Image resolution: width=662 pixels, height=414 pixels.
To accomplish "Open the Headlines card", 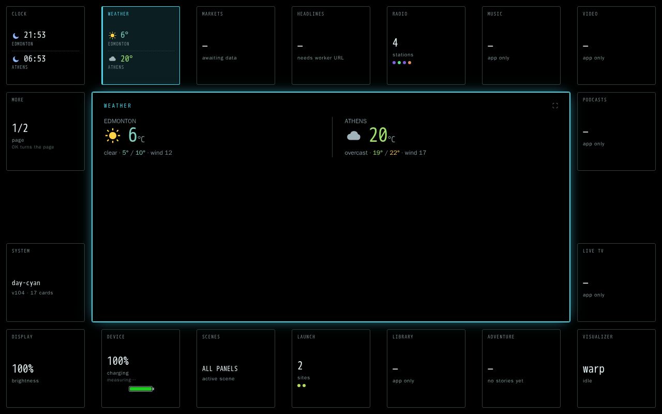I will tap(331, 46).
